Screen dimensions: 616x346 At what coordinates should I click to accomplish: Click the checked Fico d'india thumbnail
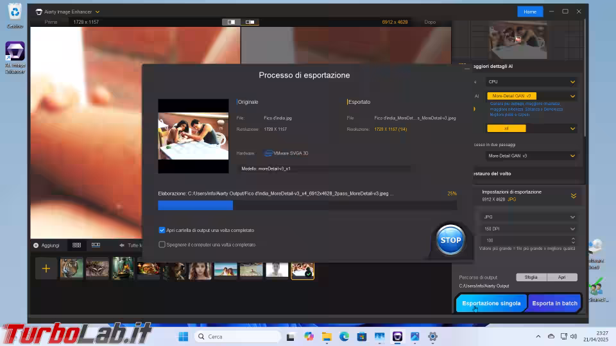pyautogui.click(x=302, y=270)
